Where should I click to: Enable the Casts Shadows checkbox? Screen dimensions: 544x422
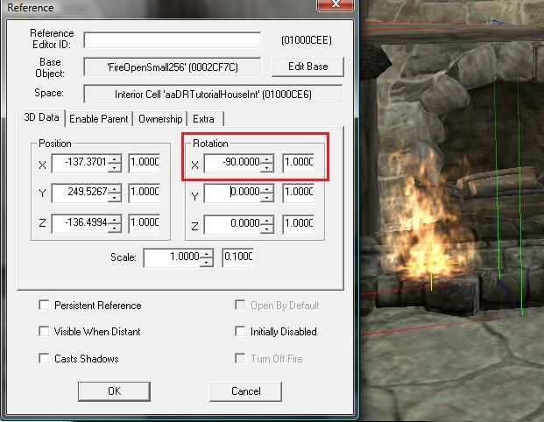44,358
